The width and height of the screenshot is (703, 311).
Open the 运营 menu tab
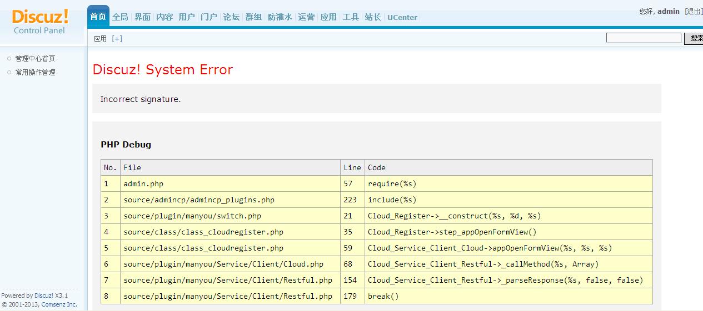[306, 17]
